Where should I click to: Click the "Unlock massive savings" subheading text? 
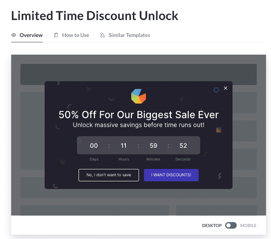(139, 125)
